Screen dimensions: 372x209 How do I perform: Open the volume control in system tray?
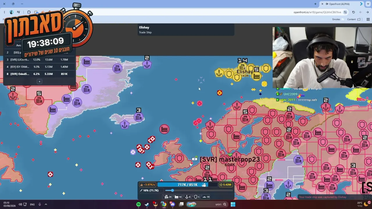[20, 204]
